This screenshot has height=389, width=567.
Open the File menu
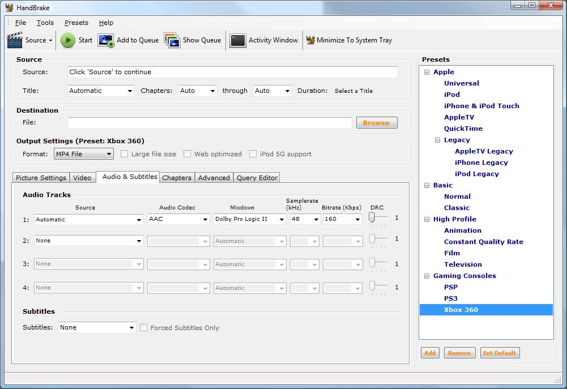20,23
